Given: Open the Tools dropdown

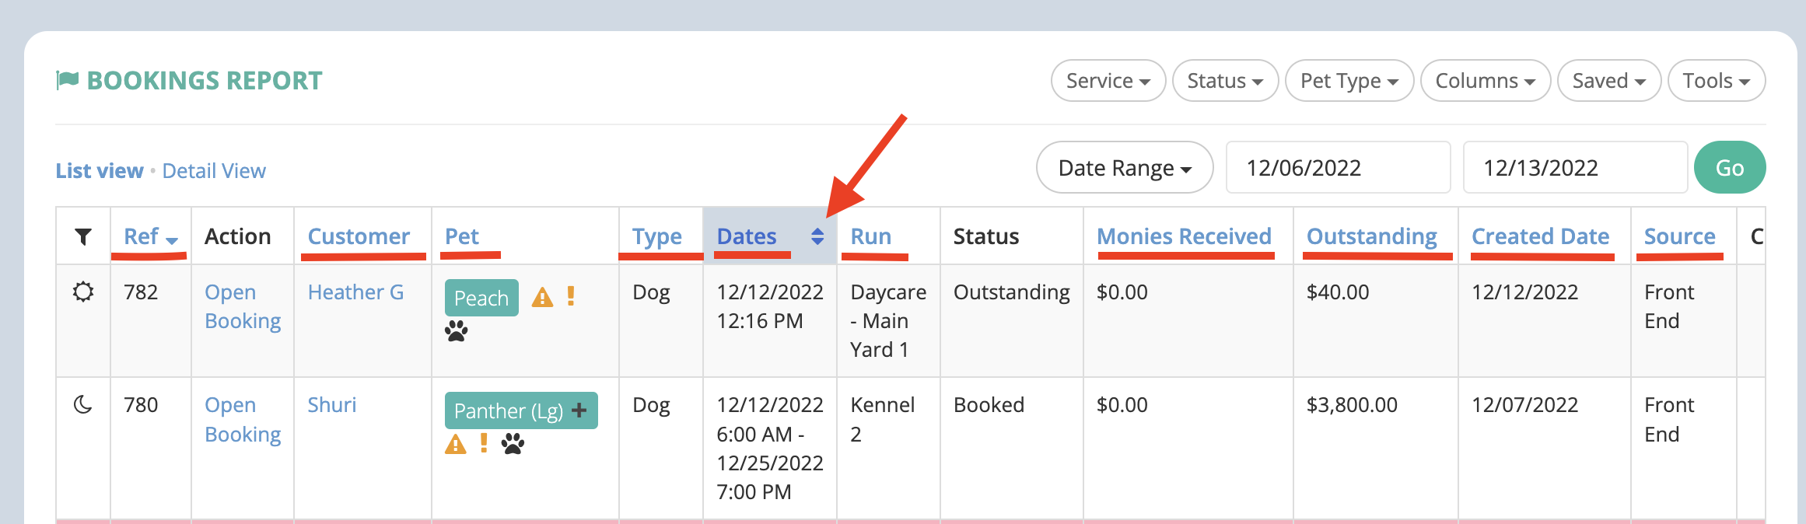Looking at the screenshot, I should [x=1717, y=81].
